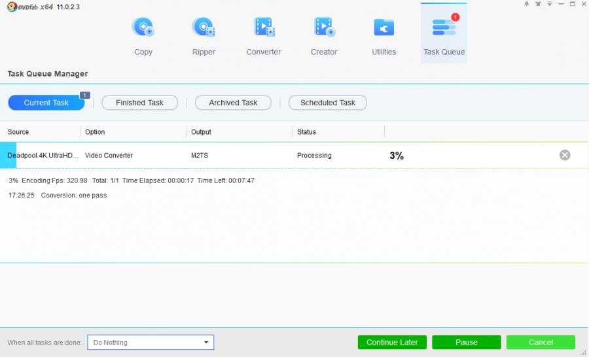Open the title bar dropdown menu icon
The image size is (589, 357).
550,4
